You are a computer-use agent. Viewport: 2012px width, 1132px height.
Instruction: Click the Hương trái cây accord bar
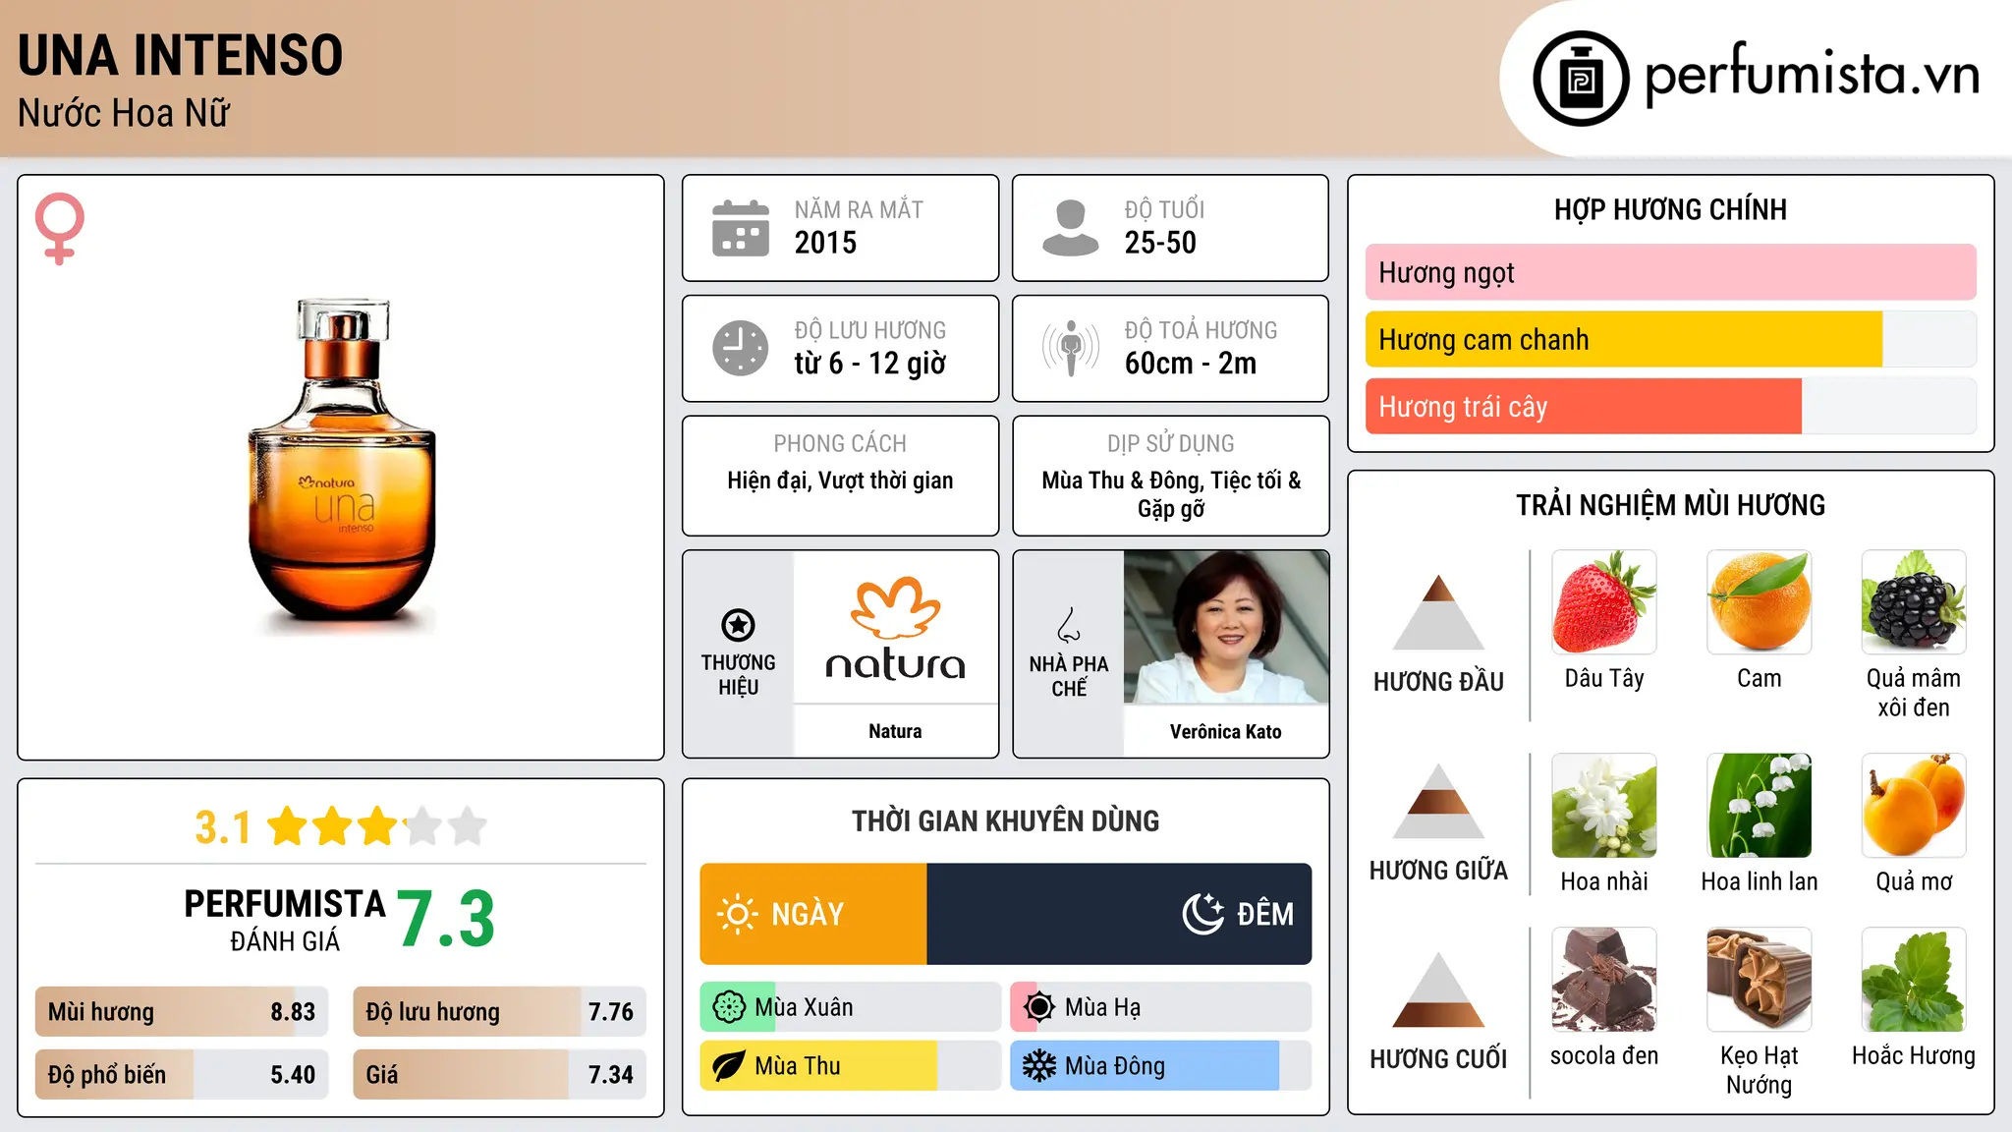tap(1670, 406)
